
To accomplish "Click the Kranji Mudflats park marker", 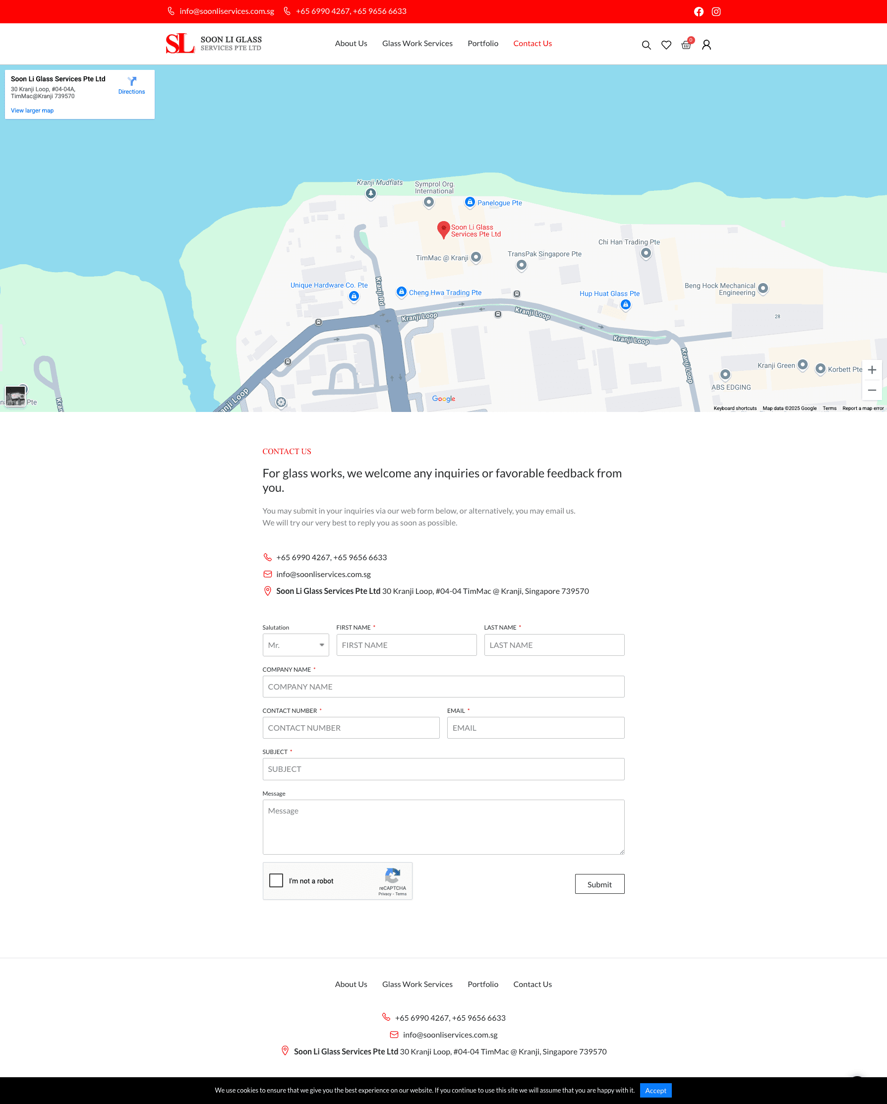I will pos(371,193).
